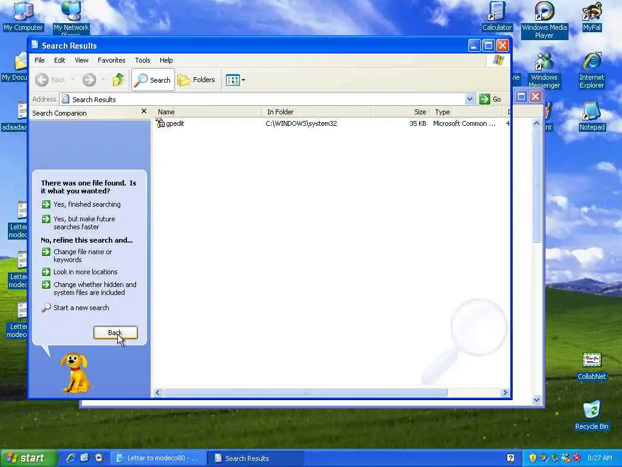622x467 pixels.
Task: Click right arrow of horizontal scrollbar
Action: coord(505,392)
